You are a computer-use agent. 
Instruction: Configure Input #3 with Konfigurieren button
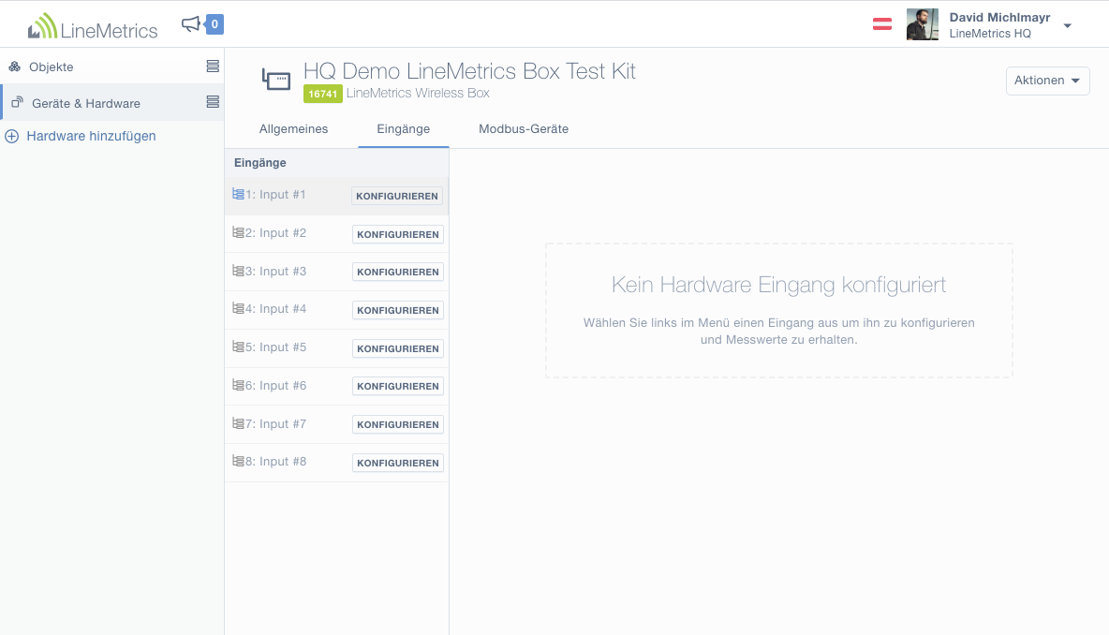(398, 272)
